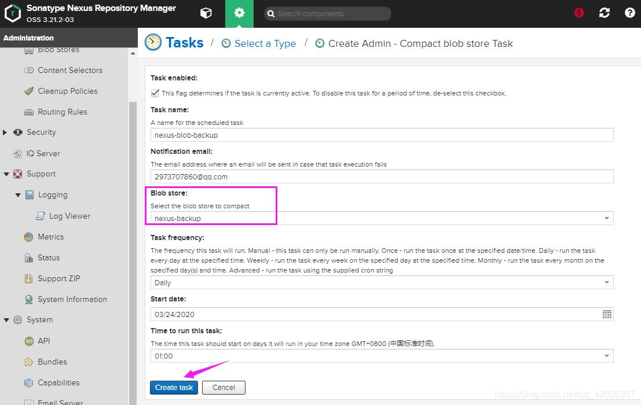Open the Browse cube icon
Screen dimensions: 641x405
coord(206,13)
